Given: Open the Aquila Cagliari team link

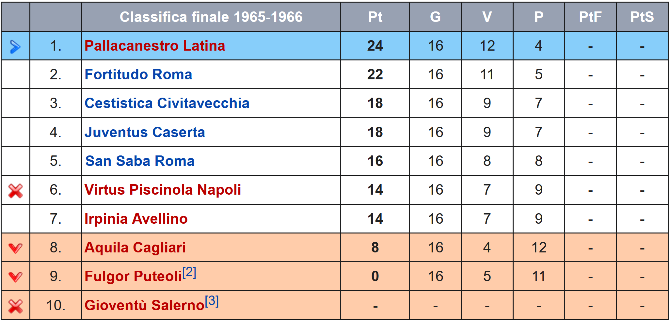Looking at the screenshot, I should point(135,248).
